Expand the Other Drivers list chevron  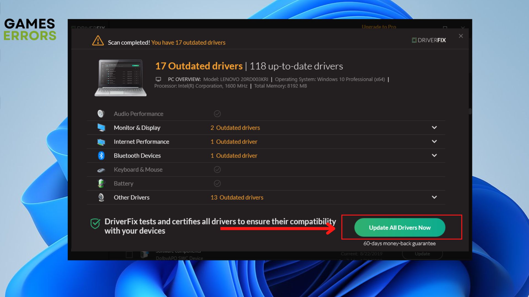point(434,197)
